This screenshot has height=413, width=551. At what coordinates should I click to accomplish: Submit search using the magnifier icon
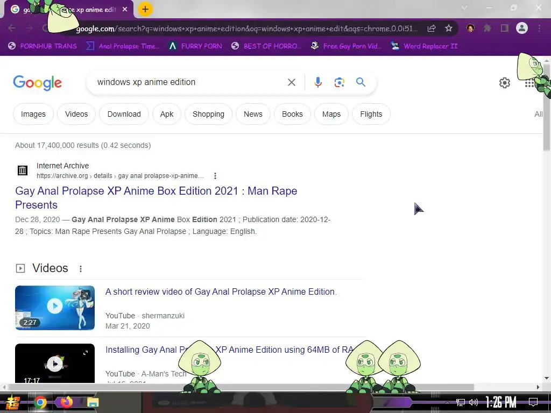[361, 82]
